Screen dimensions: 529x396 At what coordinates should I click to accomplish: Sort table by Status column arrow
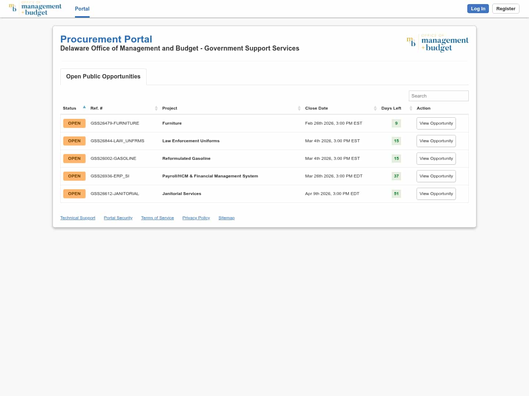click(84, 107)
